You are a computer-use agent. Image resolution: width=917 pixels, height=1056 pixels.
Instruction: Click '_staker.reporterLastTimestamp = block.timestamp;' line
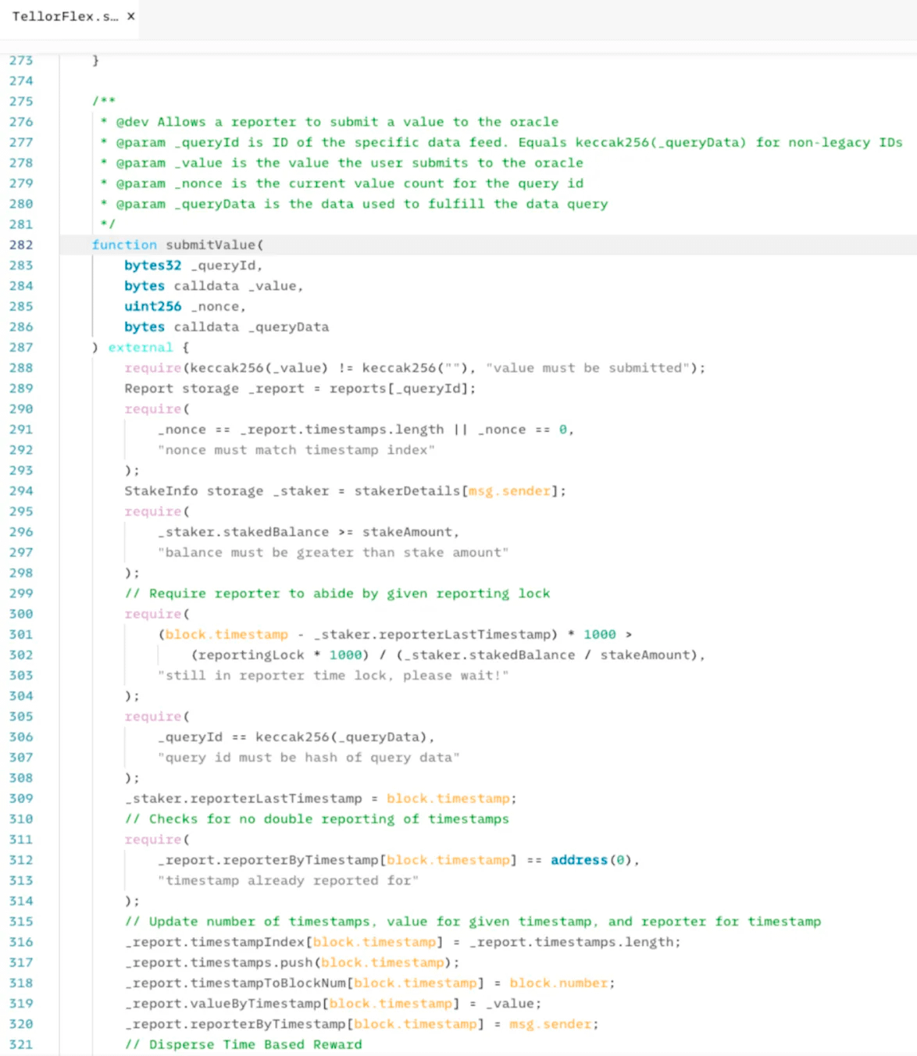pos(321,798)
